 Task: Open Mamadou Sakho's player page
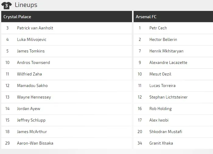coord(32,85)
